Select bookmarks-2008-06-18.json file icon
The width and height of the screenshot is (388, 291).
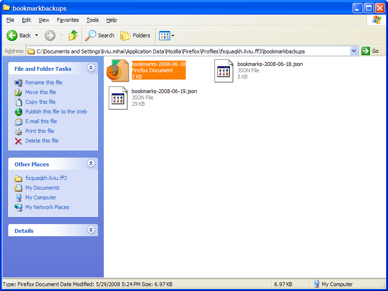click(x=224, y=71)
